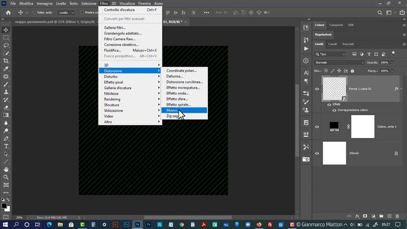This screenshot has height=229, width=407.
Task: Filter layers by pixel layers icon
Action: [354, 54]
